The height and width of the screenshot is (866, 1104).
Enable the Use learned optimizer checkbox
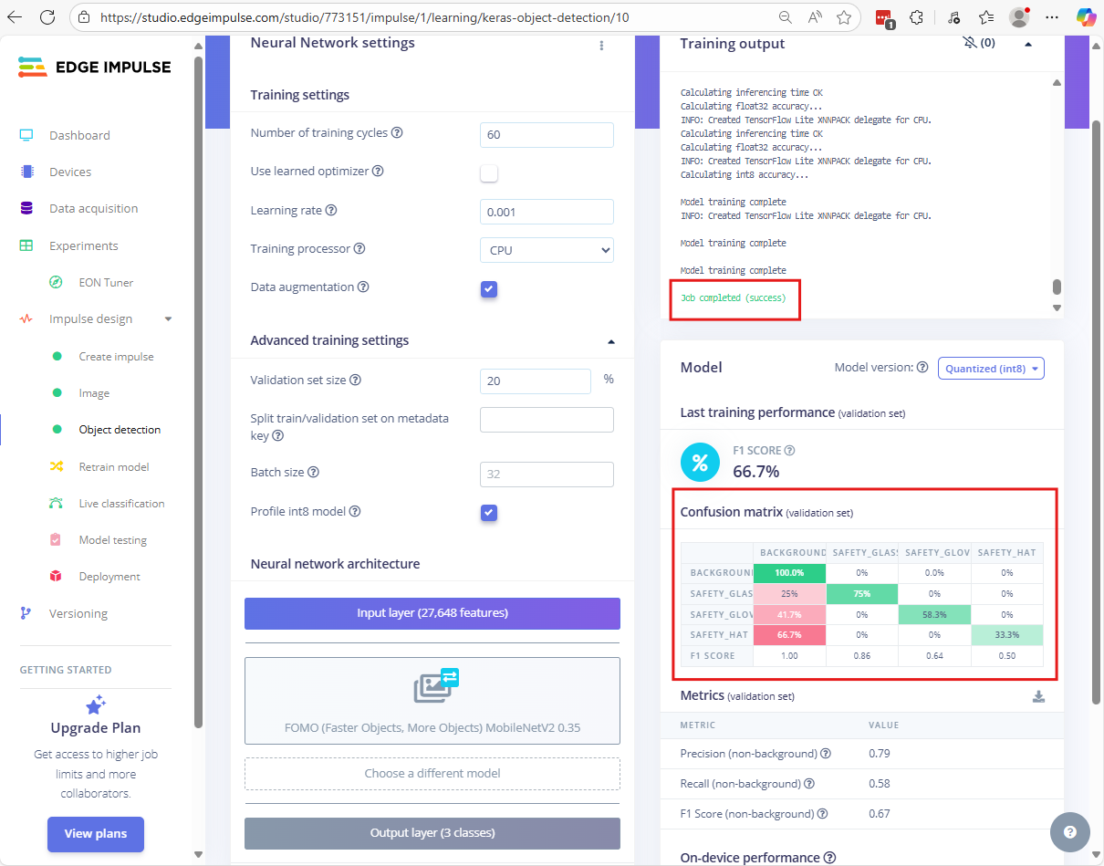(x=489, y=172)
